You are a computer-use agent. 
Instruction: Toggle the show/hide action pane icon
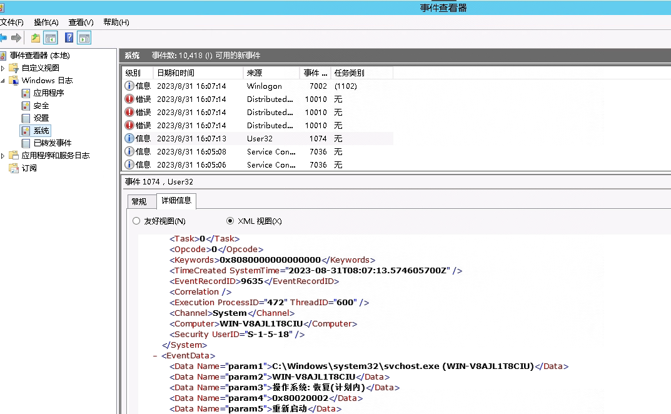point(84,38)
